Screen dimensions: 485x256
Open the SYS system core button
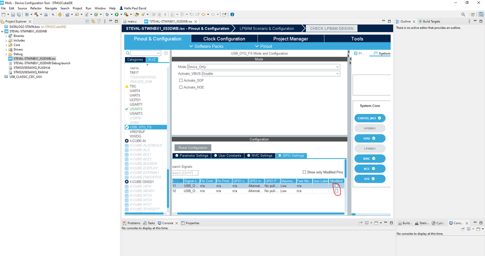coord(369,179)
